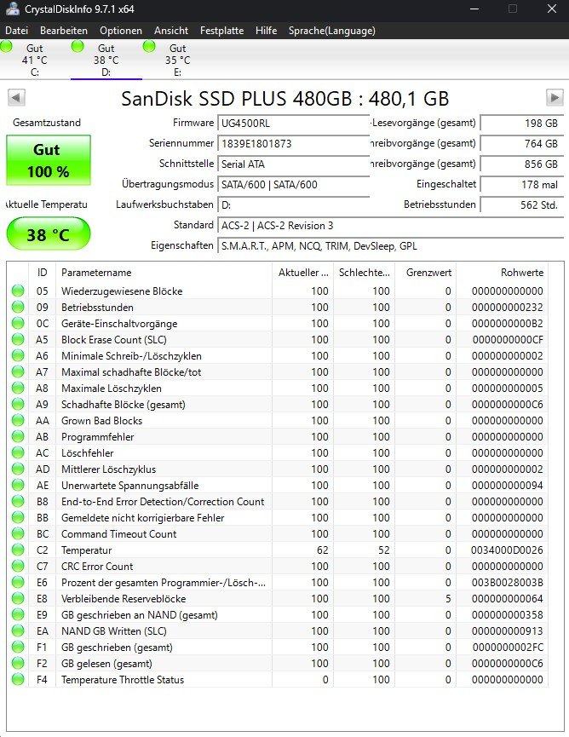Click raw value 000000000913
The image size is (569, 737).
tap(508, 631)
